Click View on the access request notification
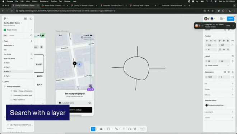 pos(228,26)
